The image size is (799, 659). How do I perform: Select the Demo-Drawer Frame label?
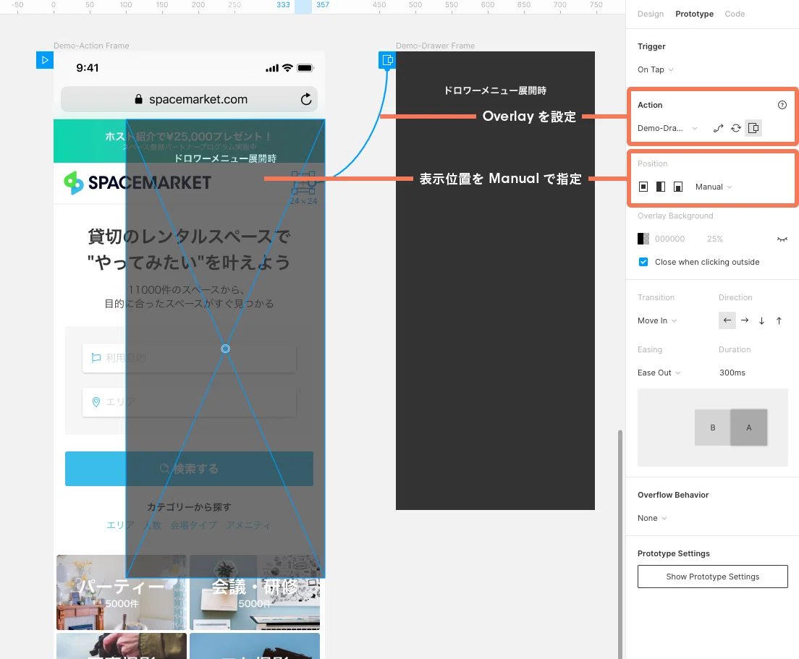coord(435,46)
